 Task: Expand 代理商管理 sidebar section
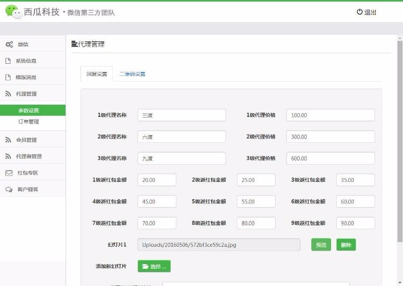[33, 156]
